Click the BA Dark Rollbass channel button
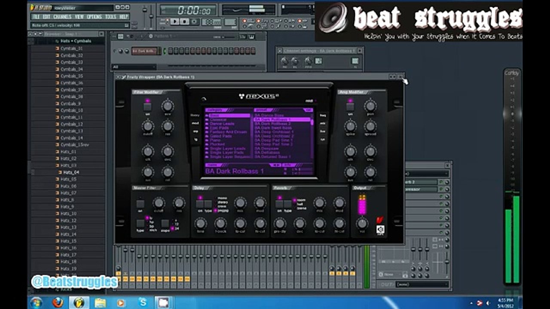550x309 pixels. (x=144, y=51)
